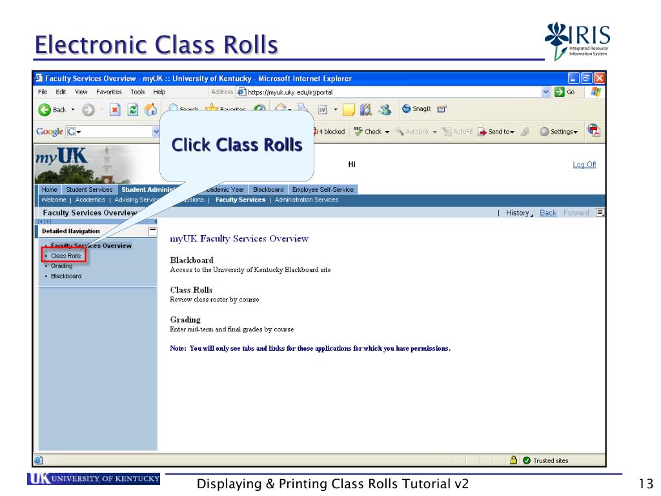This screenshot has height=496, width=661.
Task: Click the Welcome sub-tab
Action: tap(54, 200)
